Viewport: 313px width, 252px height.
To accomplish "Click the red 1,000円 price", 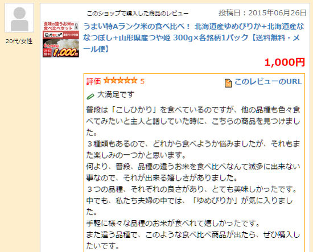I will click(285, 62).
